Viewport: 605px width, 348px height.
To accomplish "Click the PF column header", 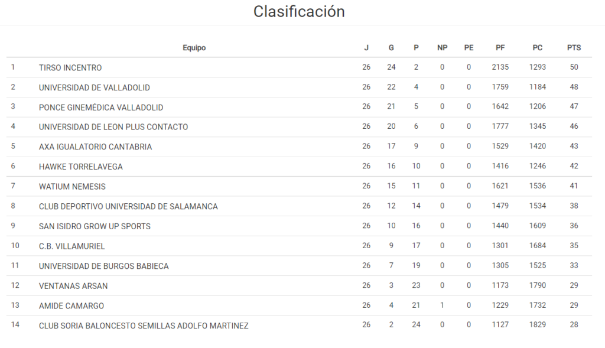I will tap(500, 48).
